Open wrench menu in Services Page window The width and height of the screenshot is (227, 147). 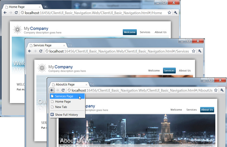200,51
